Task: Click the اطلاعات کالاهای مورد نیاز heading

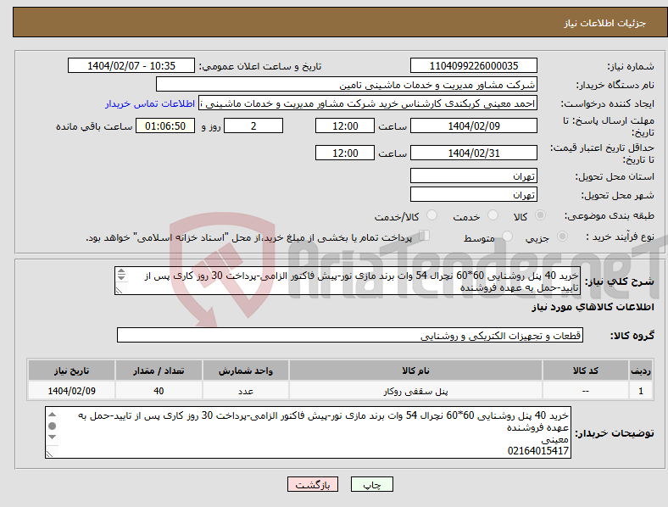Action: point(593,307)
